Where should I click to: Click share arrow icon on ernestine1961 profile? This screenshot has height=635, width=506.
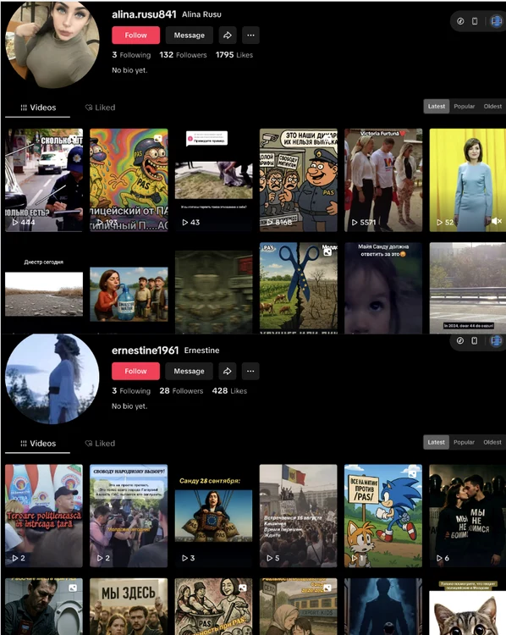228,371
